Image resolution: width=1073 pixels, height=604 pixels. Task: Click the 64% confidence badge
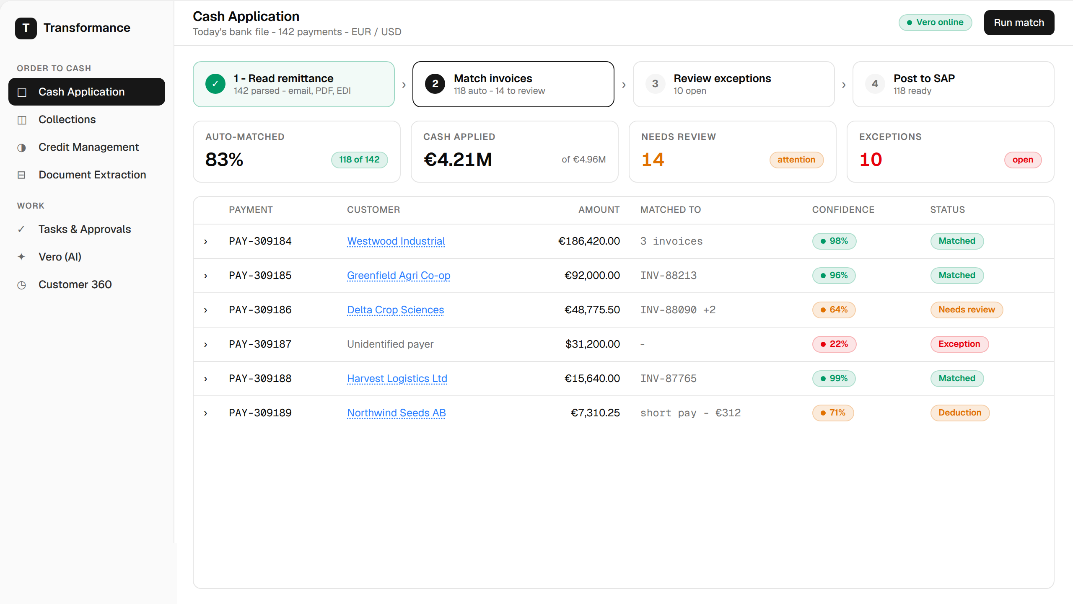click(834, 310)
